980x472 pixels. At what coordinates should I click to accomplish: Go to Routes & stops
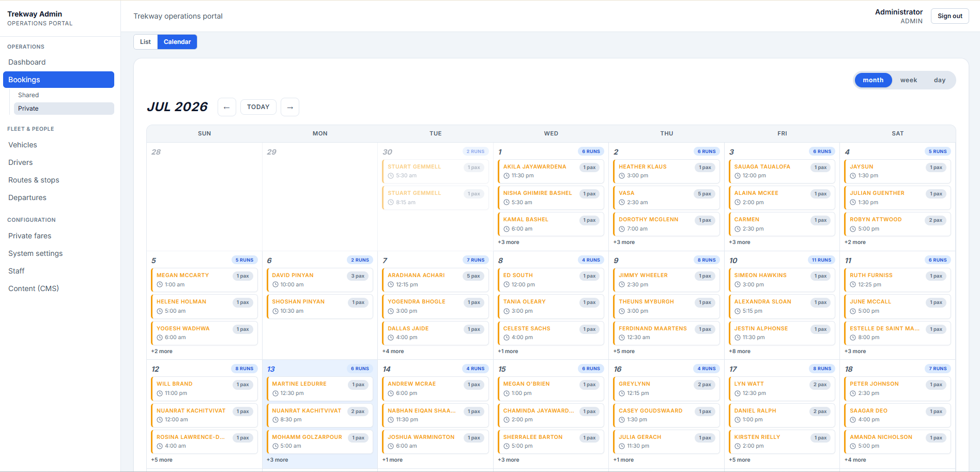click(58, 180)
